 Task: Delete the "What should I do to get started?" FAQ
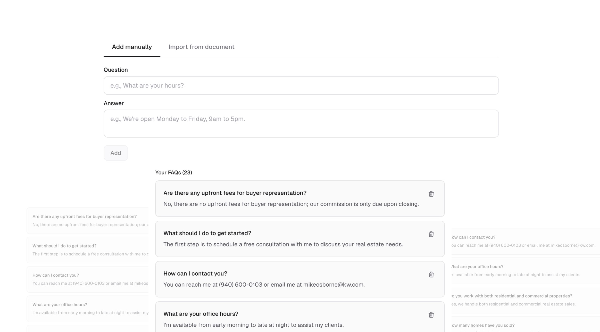[431, 234]
